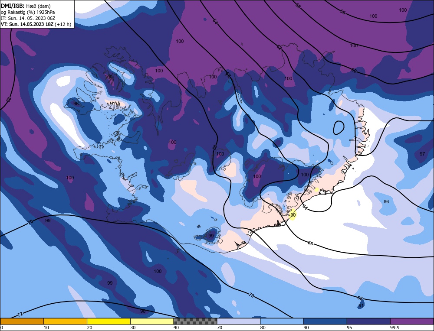Click the pale yellow 30–40 legend swatch

tap(152, 321)
